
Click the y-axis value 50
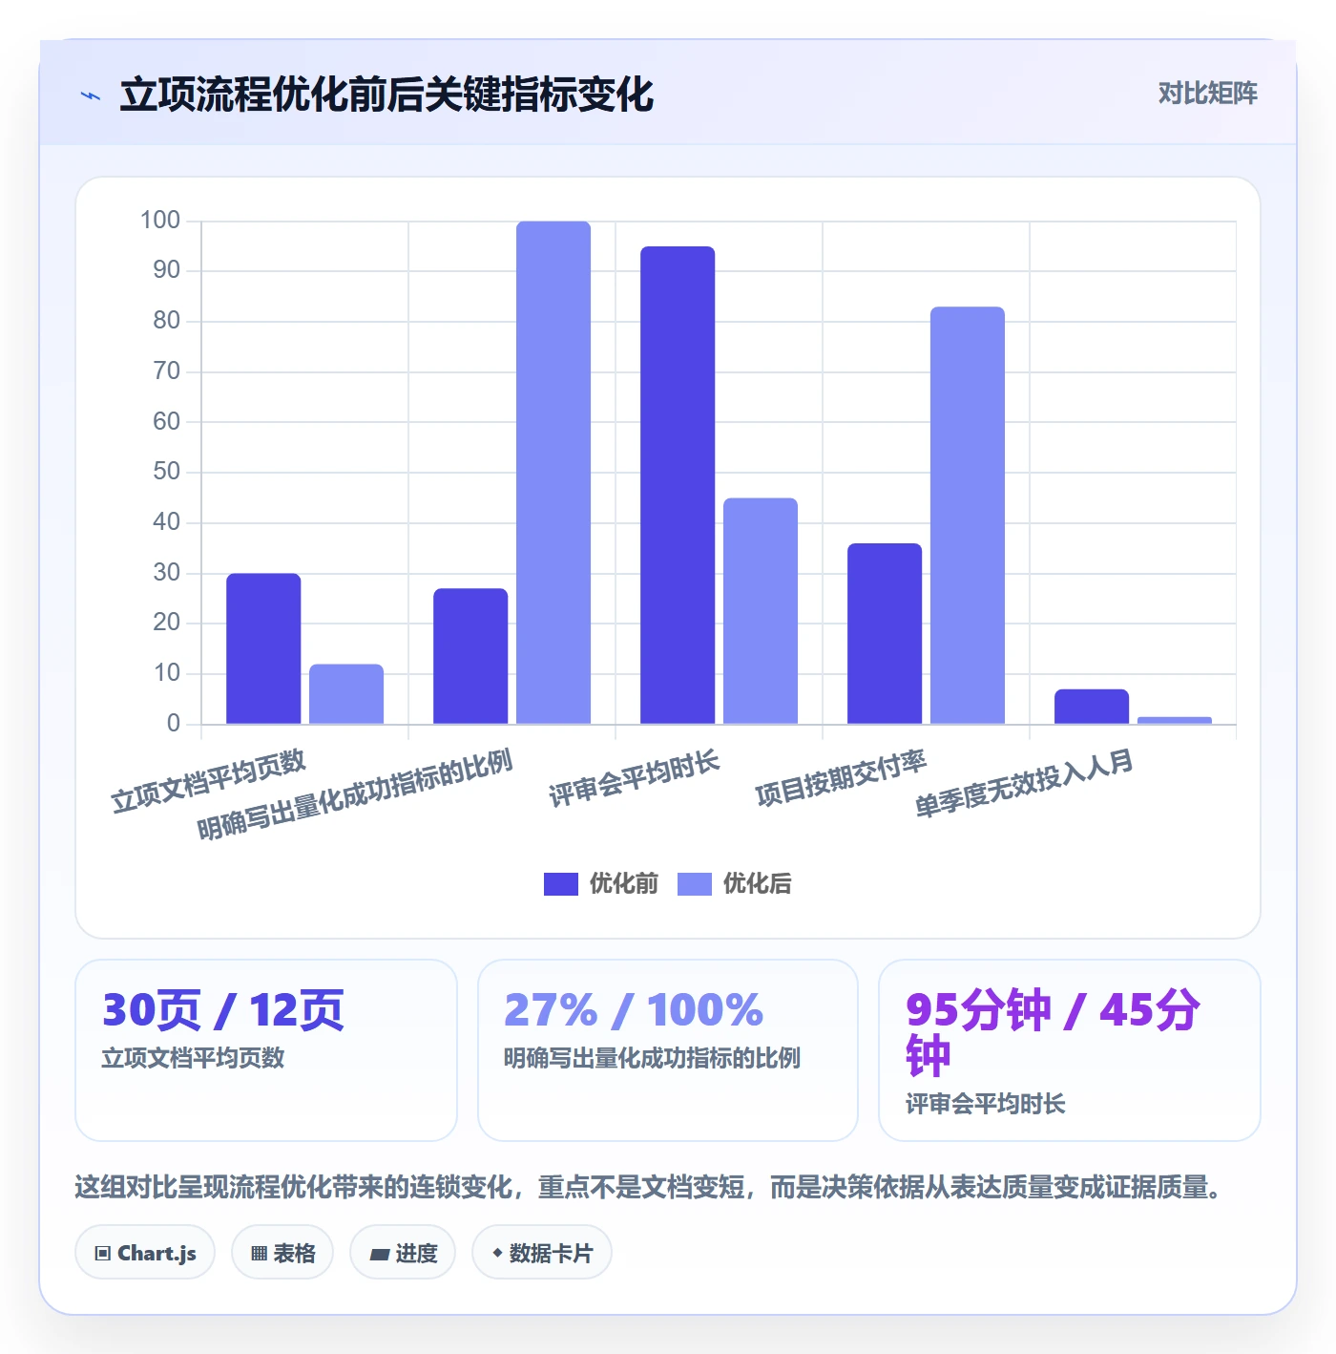pos(166,472)
